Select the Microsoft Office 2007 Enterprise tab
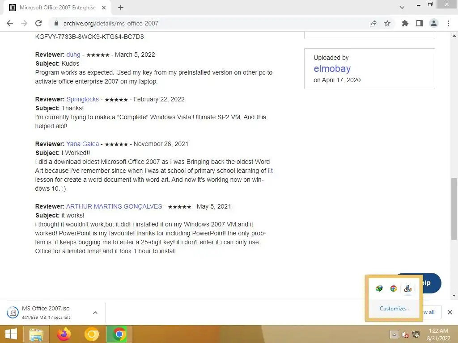This screenshot has height=343, width=458. click(57, 8)
